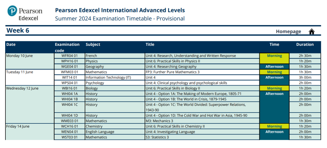The image size is (327, 148).
Task: Select exam code WEN04 01
Action: (x=69, y=132)
